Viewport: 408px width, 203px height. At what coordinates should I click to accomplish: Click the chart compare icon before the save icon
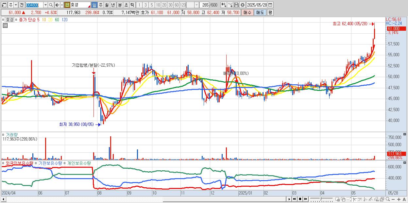(x=224, y=5)
